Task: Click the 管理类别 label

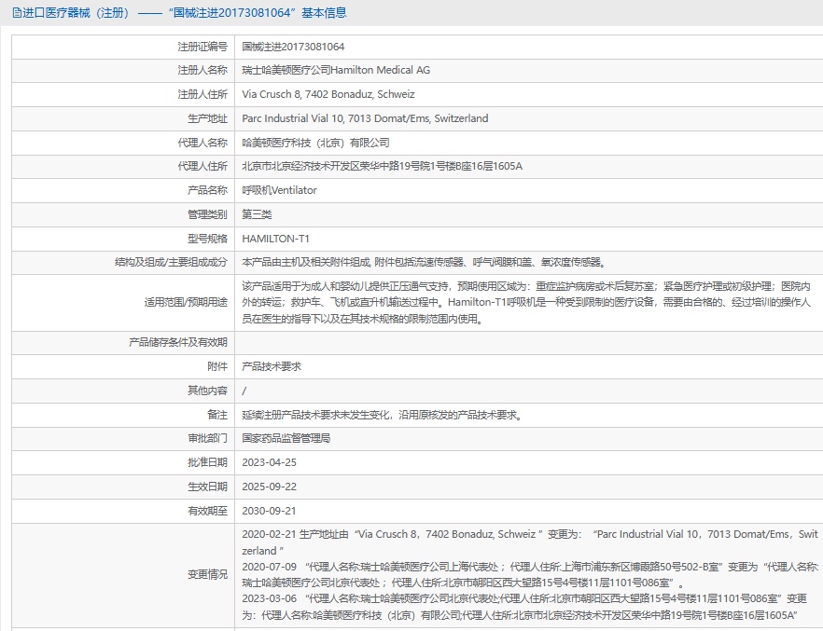Action: (208, 214)
